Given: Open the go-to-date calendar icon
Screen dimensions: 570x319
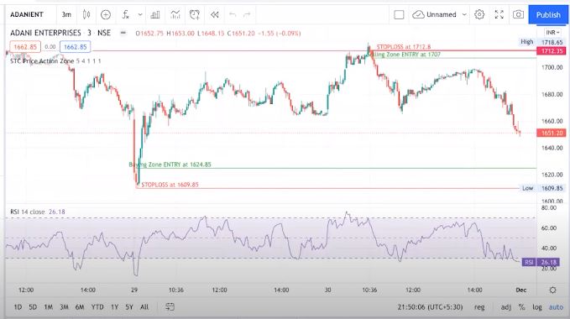Looking at the screenshot, I should click(x=170, y=307).
